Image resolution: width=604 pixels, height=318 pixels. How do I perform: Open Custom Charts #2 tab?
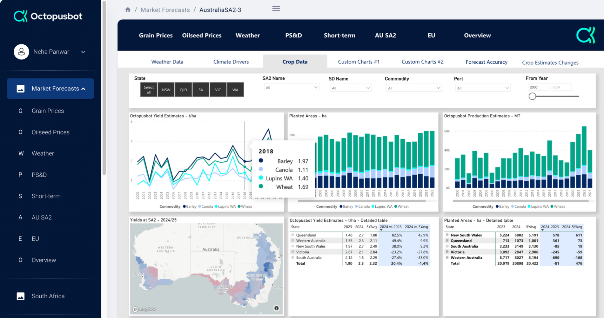pyautogui.click(x=422, y=62)
